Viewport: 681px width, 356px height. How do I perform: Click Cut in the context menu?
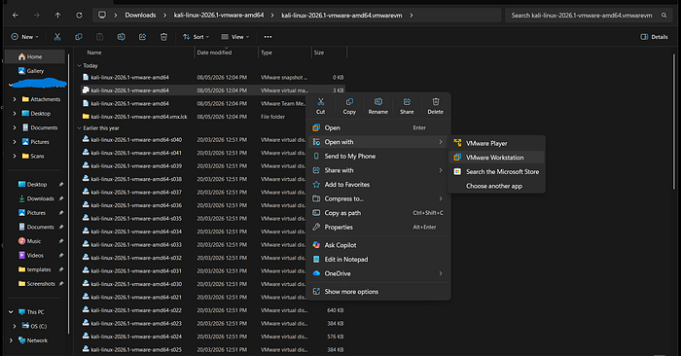click(320, 106)
